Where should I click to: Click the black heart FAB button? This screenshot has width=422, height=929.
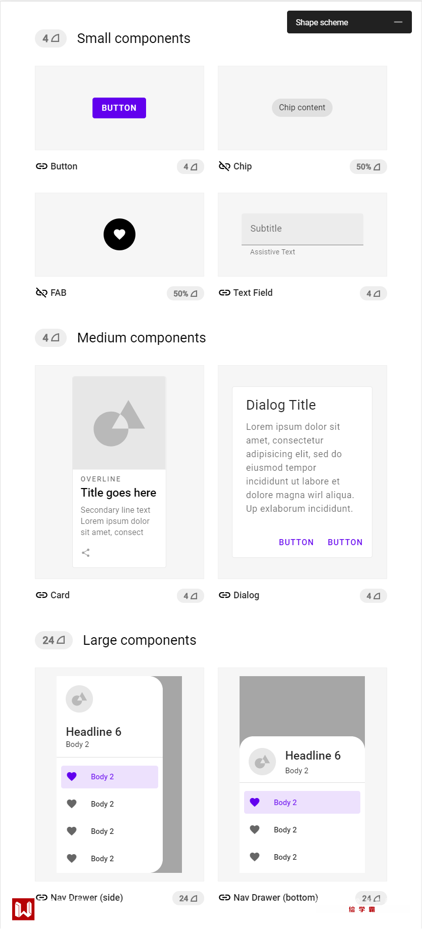(119, 234)
